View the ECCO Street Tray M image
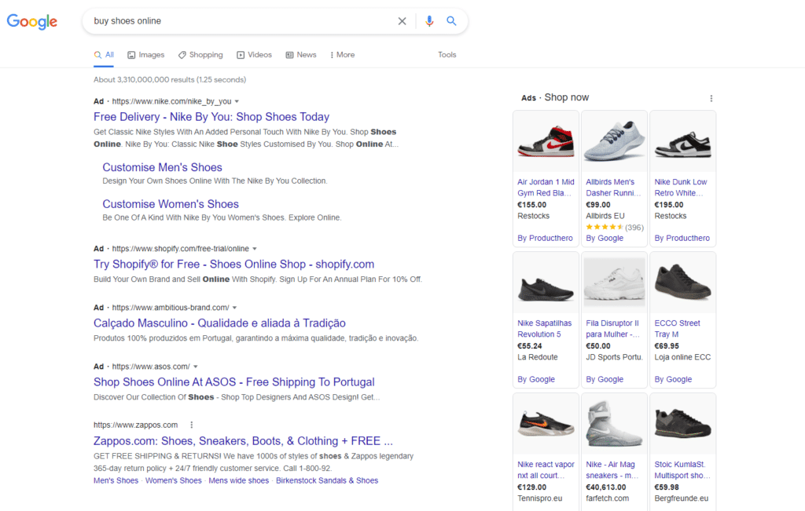This screenshot has width=805, height=511. coord(683,284)
